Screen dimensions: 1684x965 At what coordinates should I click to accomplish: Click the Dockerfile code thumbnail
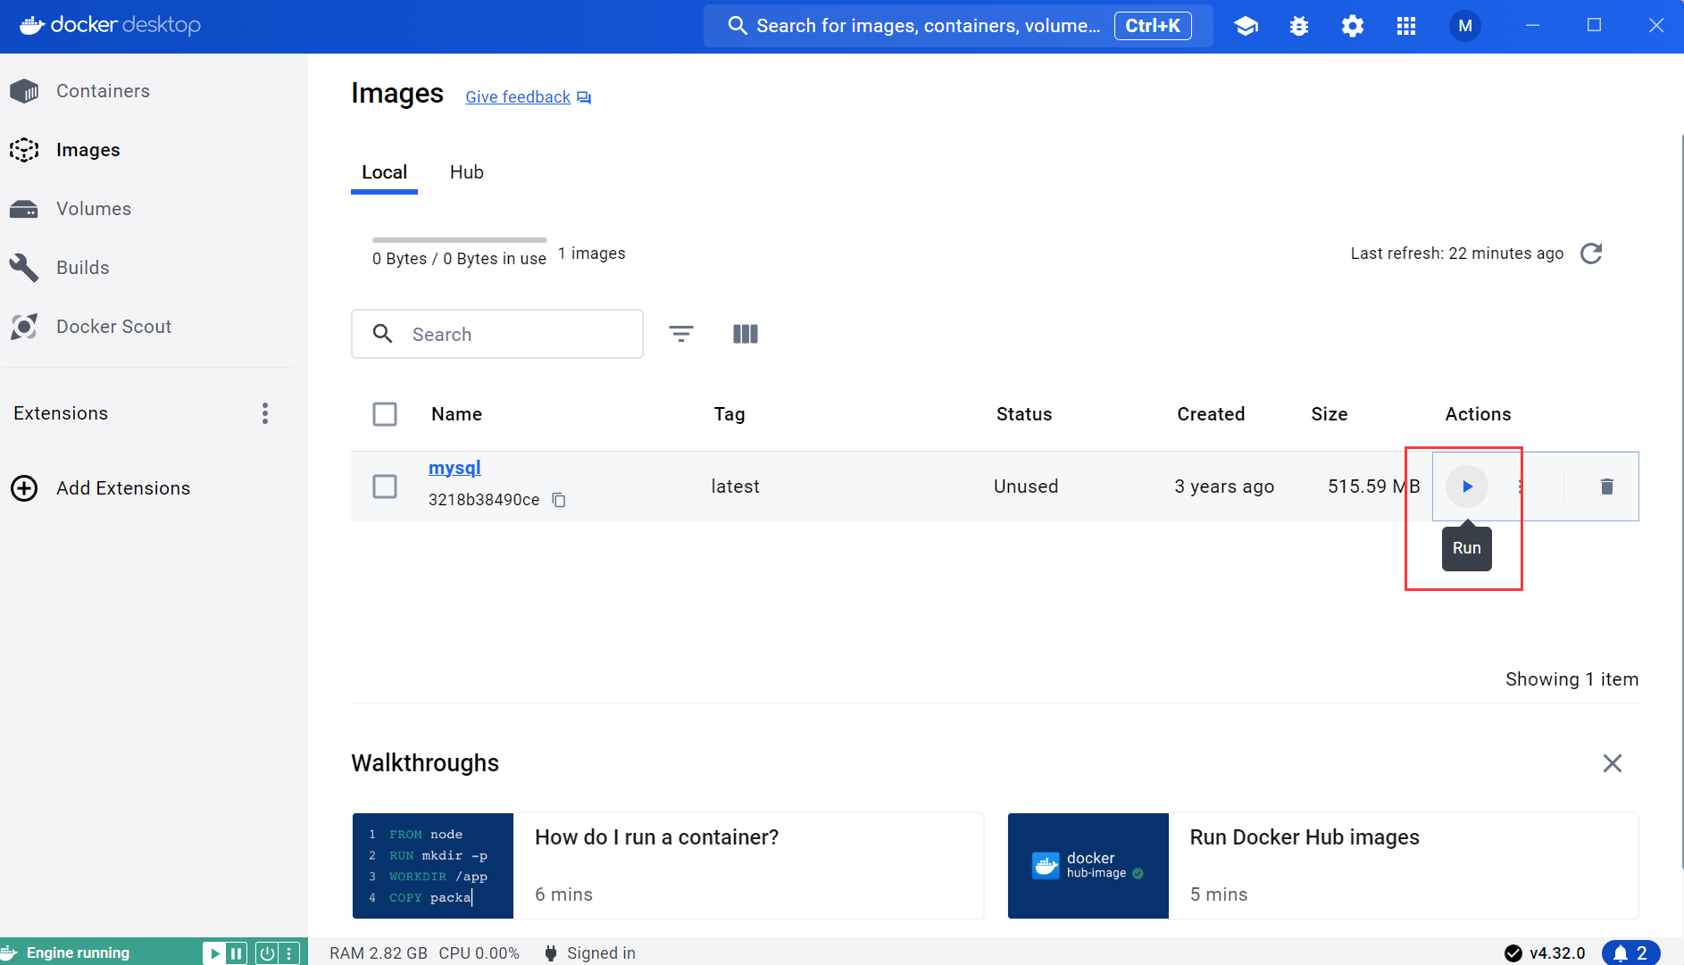coord(433,866)
